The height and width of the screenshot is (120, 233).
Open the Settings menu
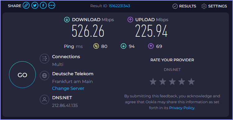[214, 6]
